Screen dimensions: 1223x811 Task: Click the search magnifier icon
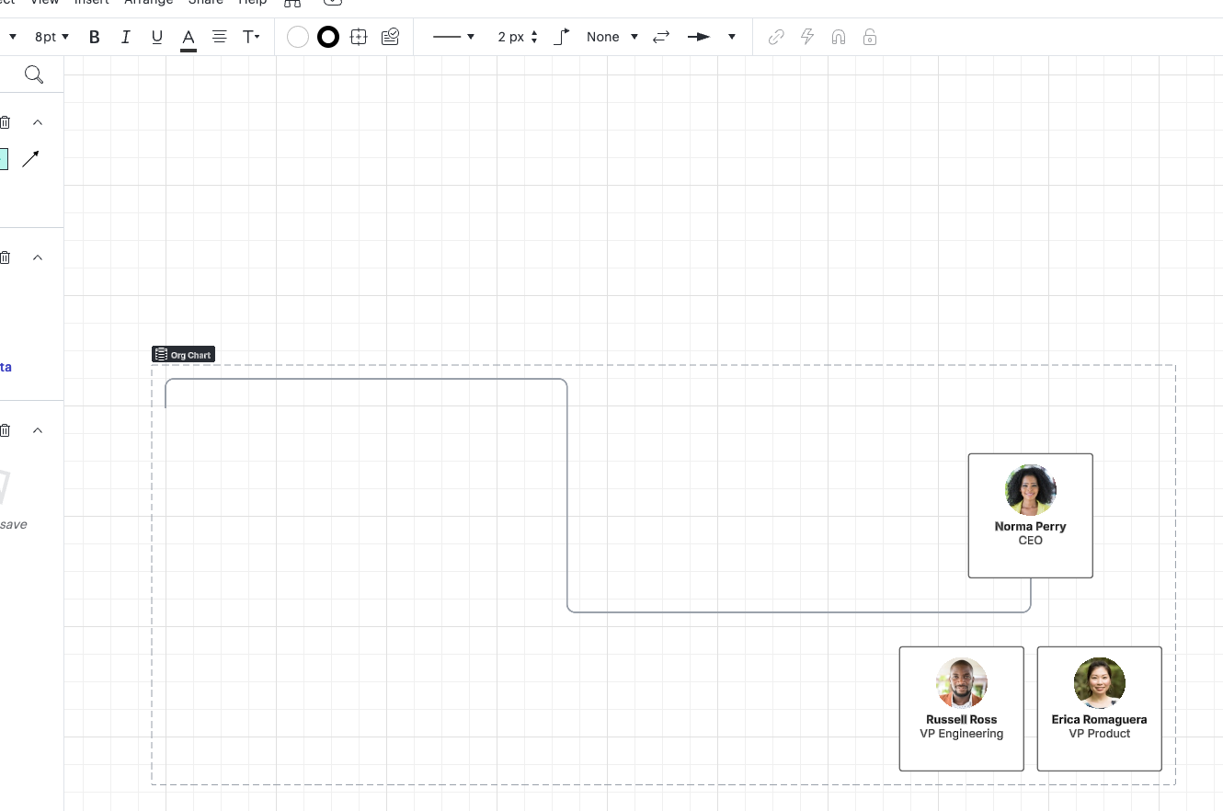[34, 74]
